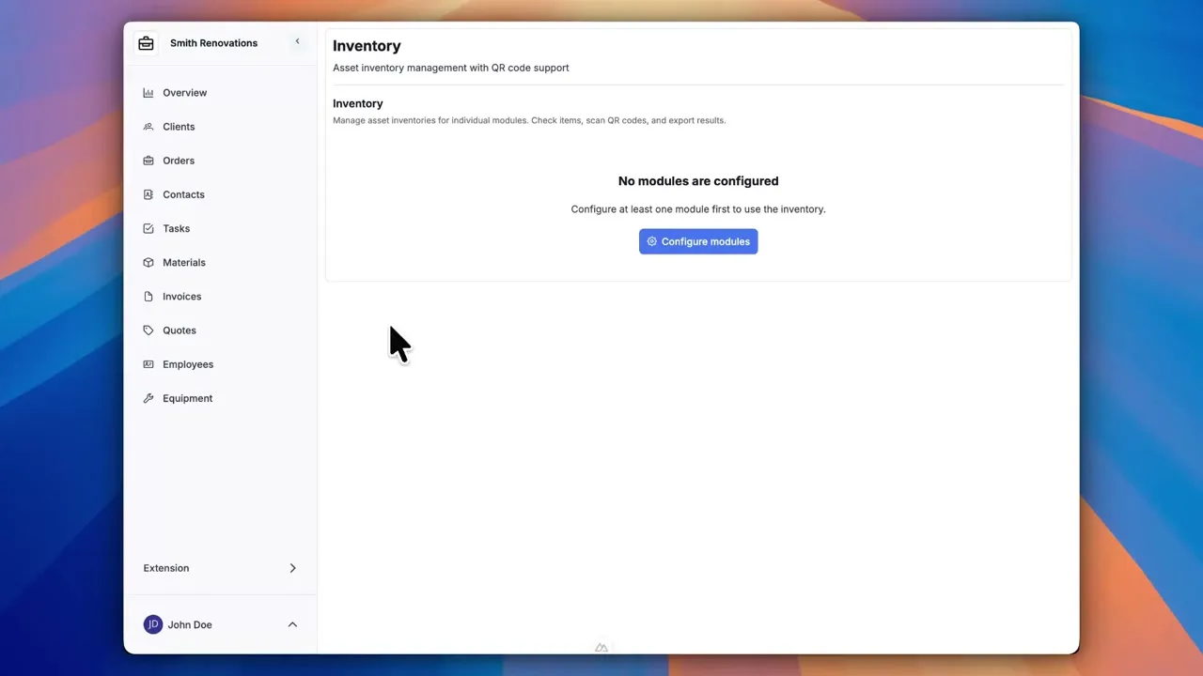This screenshot has width=1203, height=676.
Task: Click the Smith Renovations workspace name
Action: coord(213,43)
